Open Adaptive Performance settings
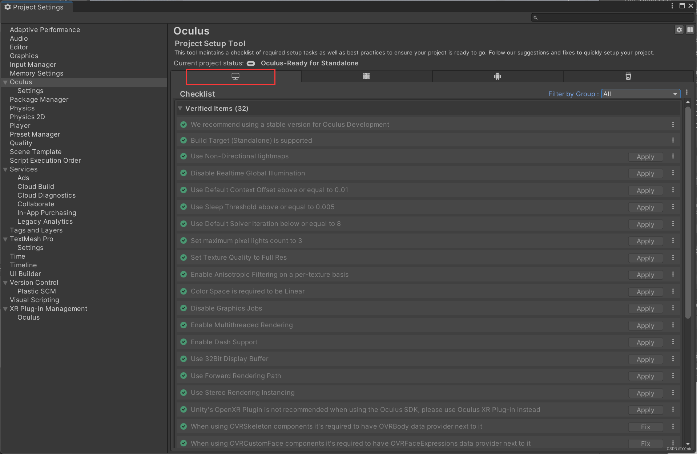697x454 pixels. (x=45, y=30)
